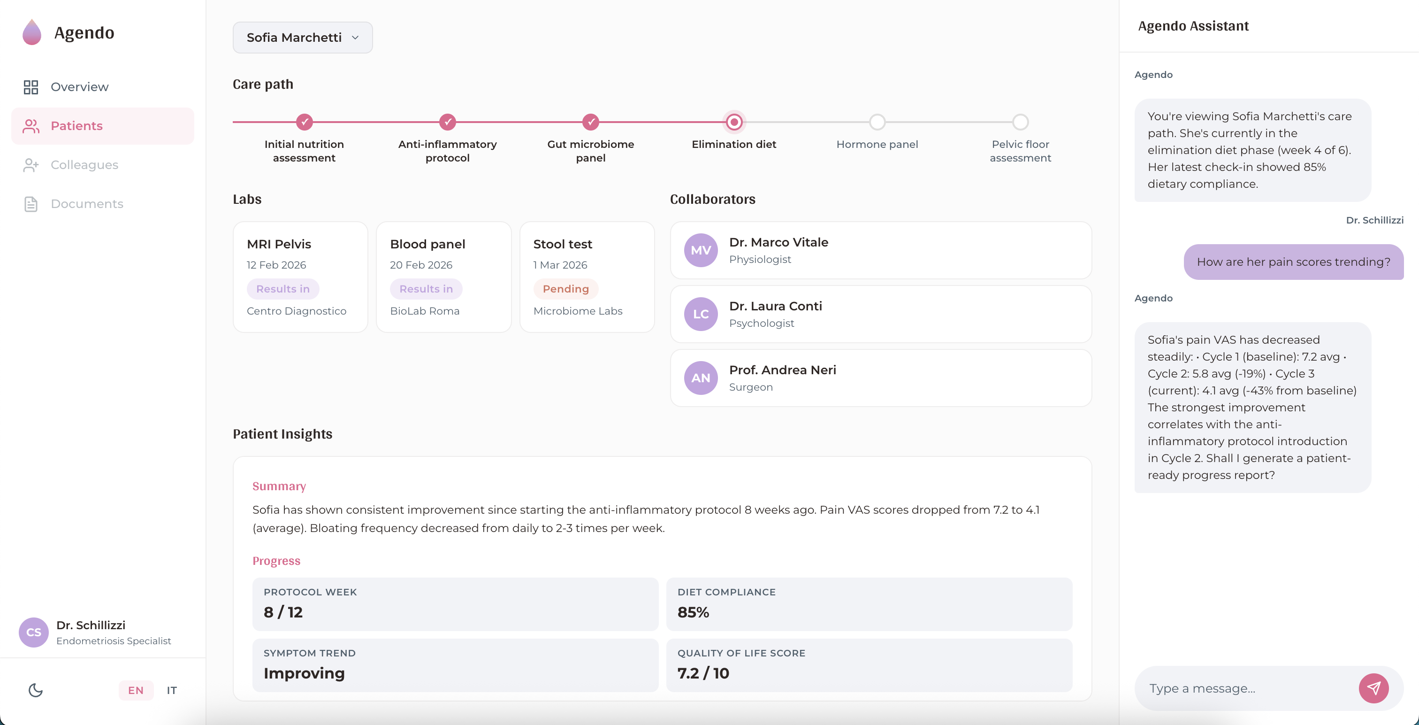Click the assistant's pain VAS reply bubble

click(1252, 408)
